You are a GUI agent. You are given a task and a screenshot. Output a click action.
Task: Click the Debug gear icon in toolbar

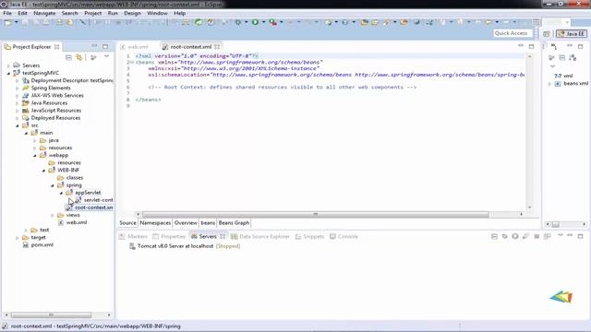coord(238,22)
